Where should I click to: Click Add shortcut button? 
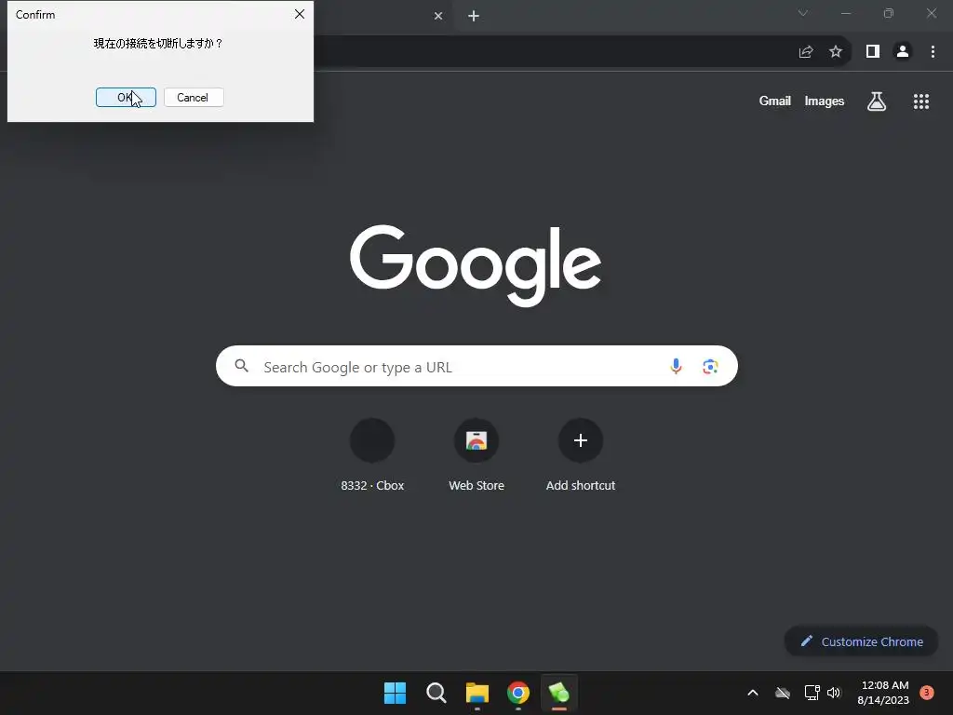(581, 454)
